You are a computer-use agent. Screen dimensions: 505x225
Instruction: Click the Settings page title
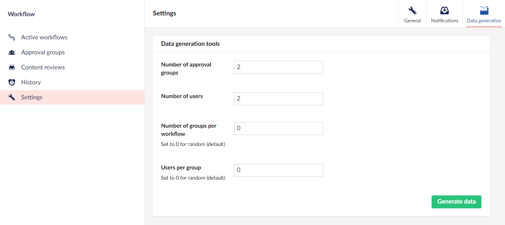[x=165, y=13]
